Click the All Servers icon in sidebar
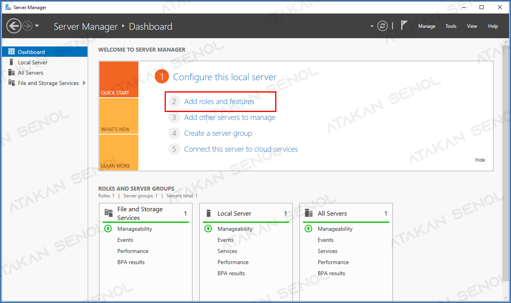The width and height of the screenshot is (511, 303). click(12, 73)
